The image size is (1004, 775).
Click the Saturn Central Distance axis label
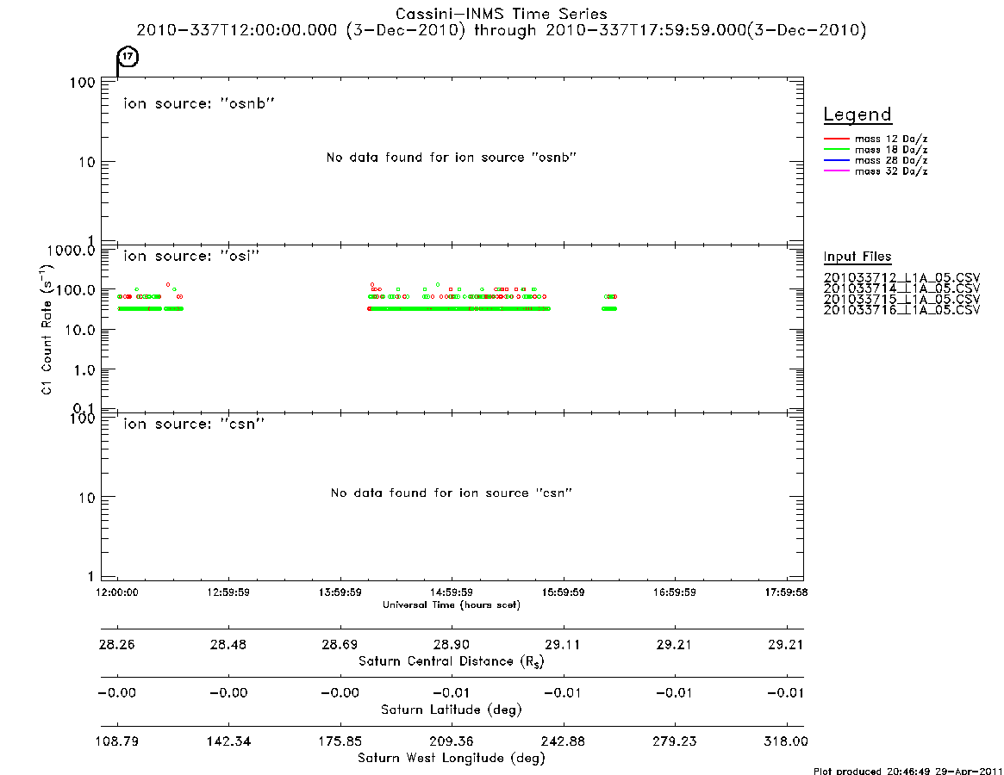tap(452, 661)
